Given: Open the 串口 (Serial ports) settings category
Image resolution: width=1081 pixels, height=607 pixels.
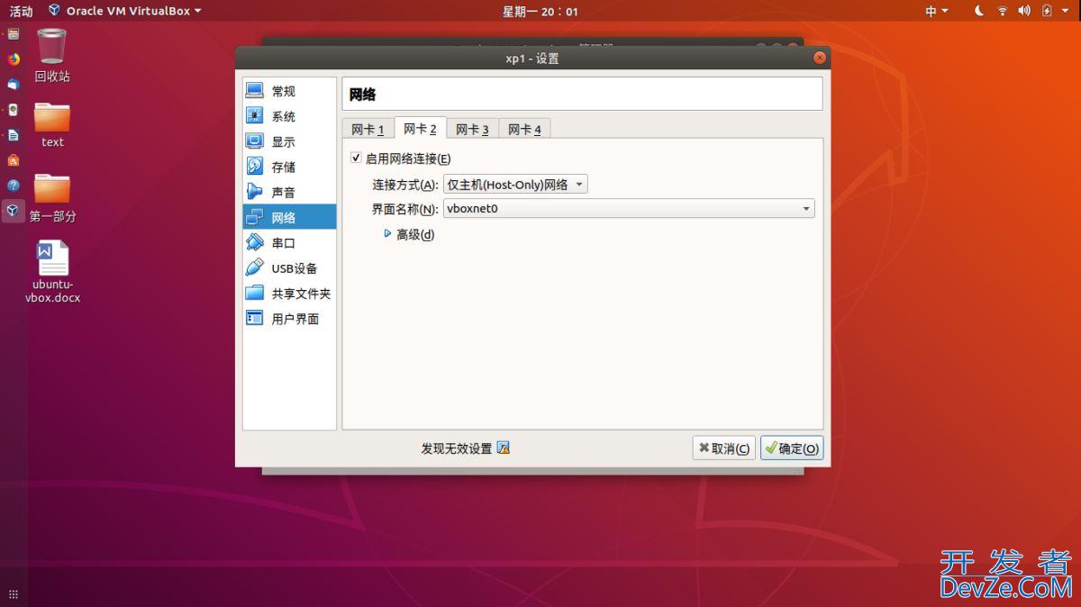Looking at the screenshot, I should (289, 243).
